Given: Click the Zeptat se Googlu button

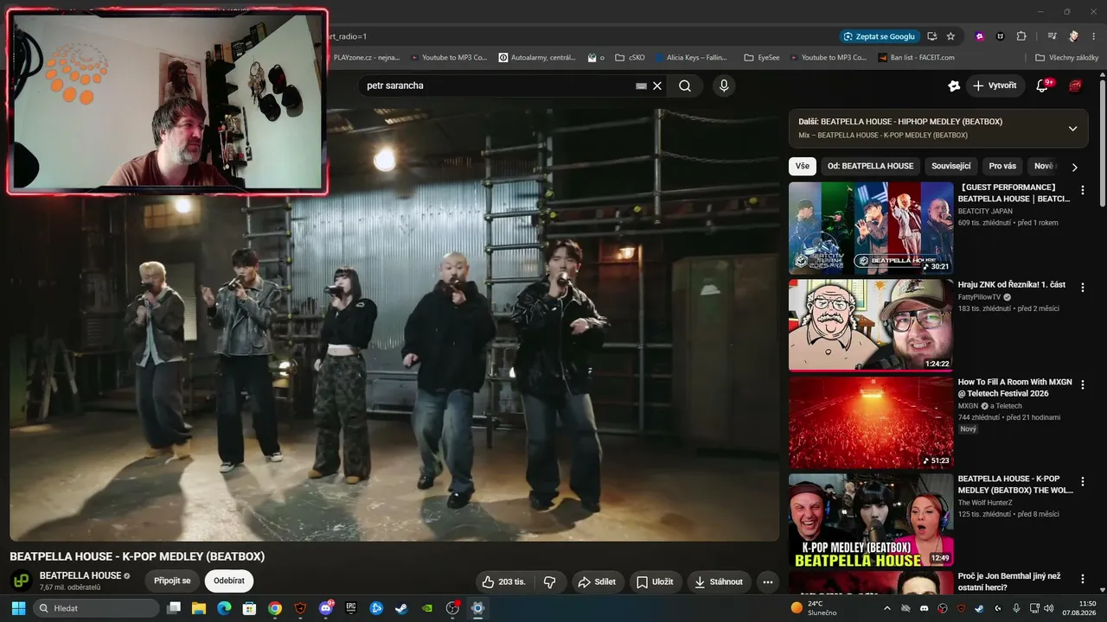Looking at the screenshot, I should 879,36.
